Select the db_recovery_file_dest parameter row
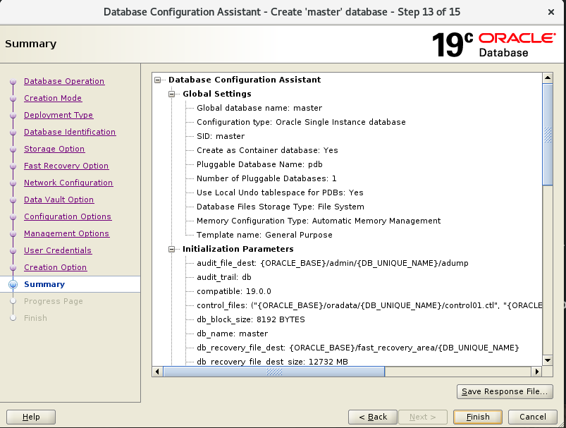Viewport: 566px width, 428px height. coord(358,348)
